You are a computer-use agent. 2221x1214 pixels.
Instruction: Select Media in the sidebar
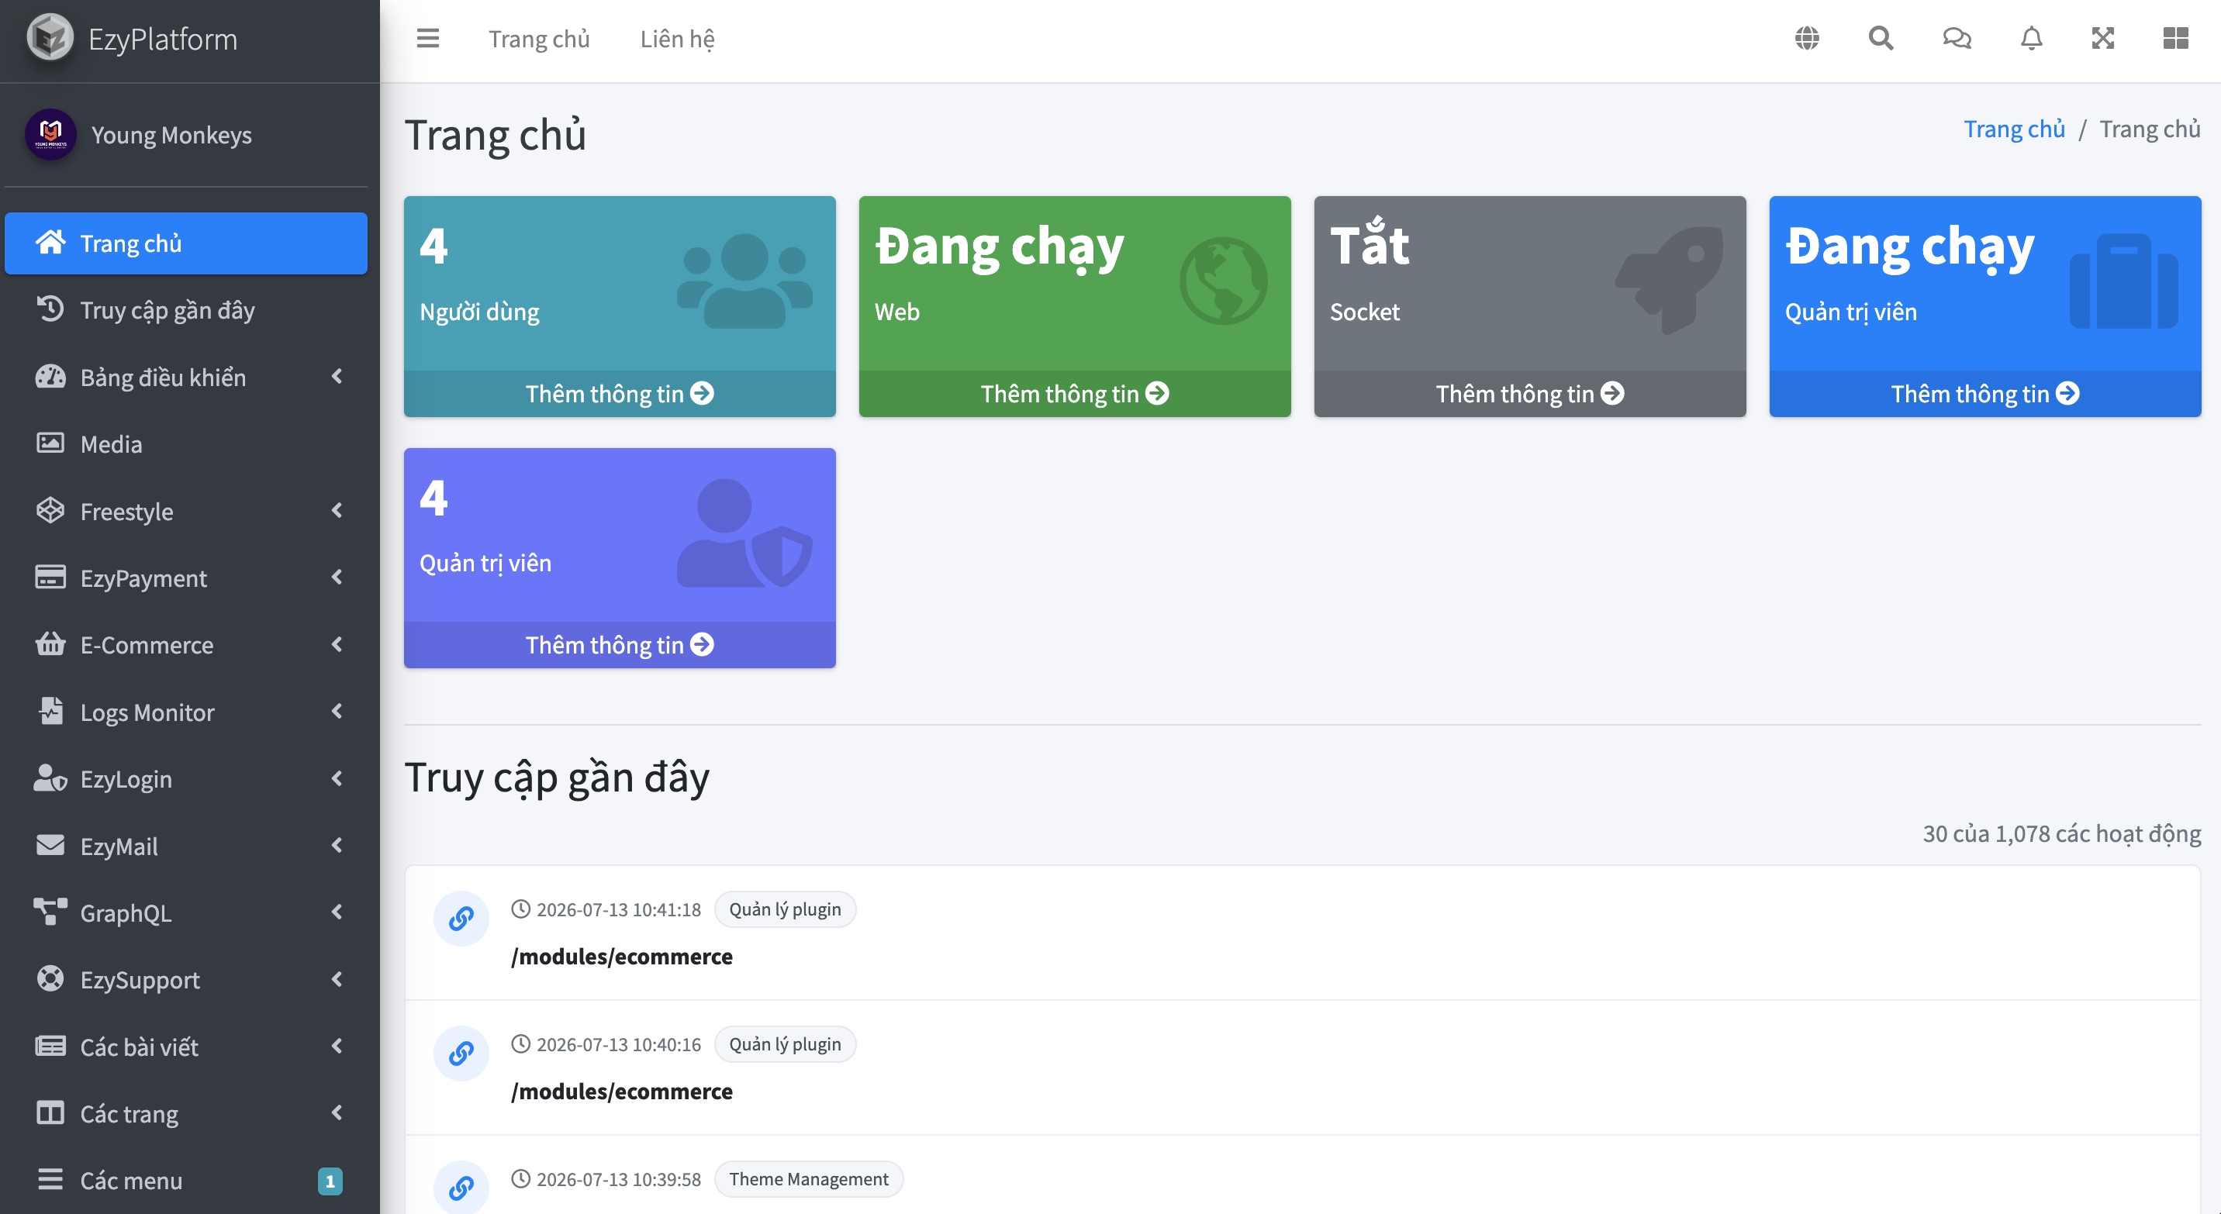click(x=186, y=443)
